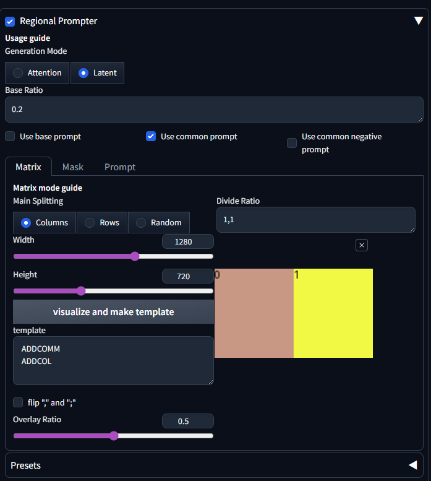Enable Use base prompt
The height and width of the screenshot is (481, 431).
pyautogui.click(x=10, y=136)
